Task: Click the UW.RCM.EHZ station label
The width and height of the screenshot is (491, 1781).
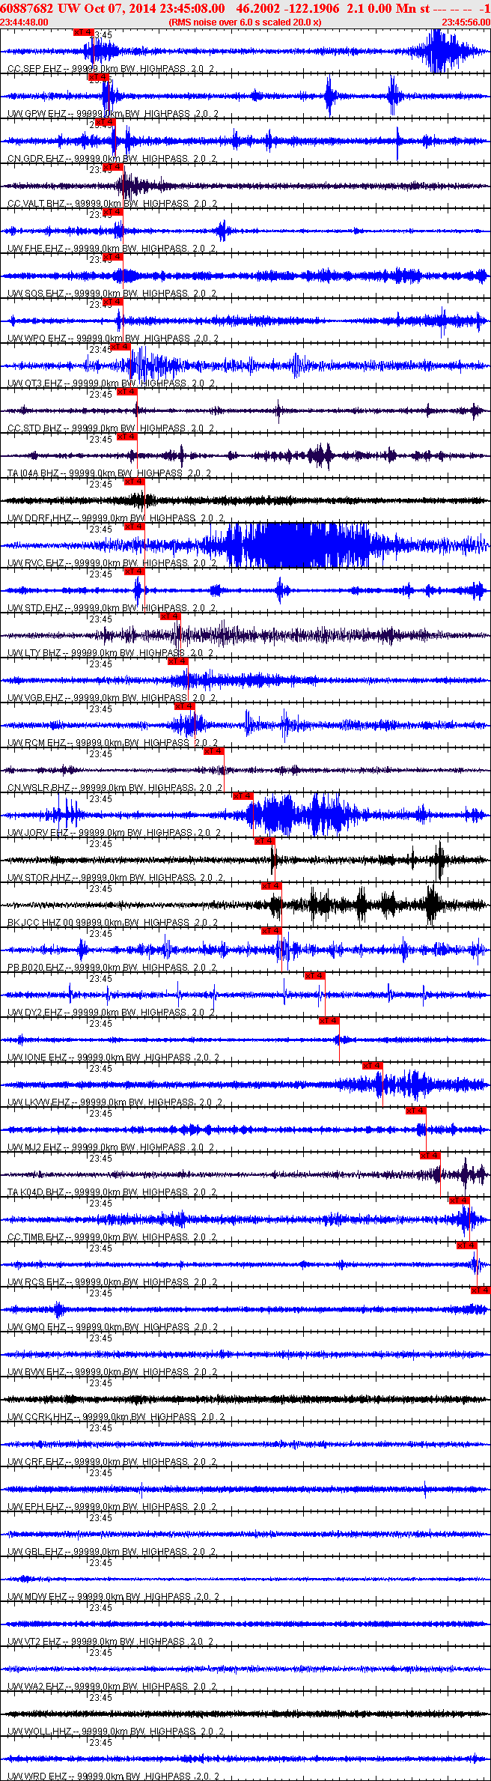Action: [x=113, y=743]
